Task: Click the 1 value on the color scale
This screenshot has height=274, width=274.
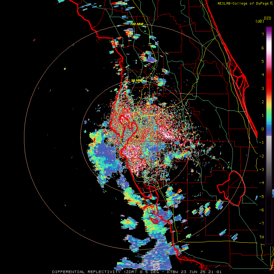Action: (x=263, y=115)
